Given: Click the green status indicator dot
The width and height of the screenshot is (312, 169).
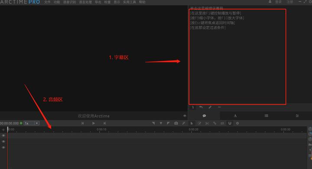Looking at the screenshot, I should click(21, 123).
